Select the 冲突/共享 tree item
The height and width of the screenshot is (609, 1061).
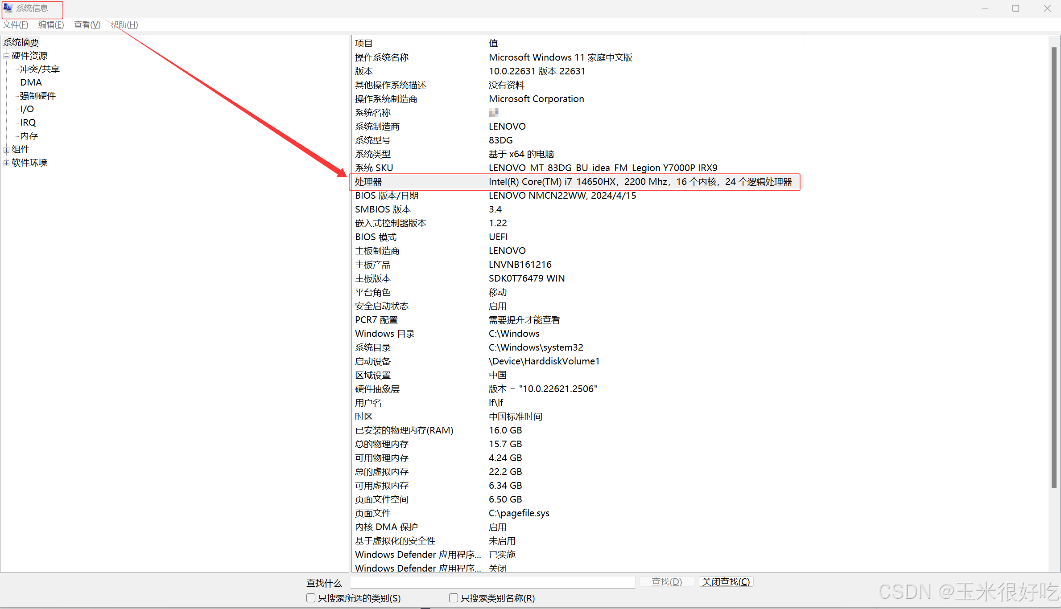[40, 69]
